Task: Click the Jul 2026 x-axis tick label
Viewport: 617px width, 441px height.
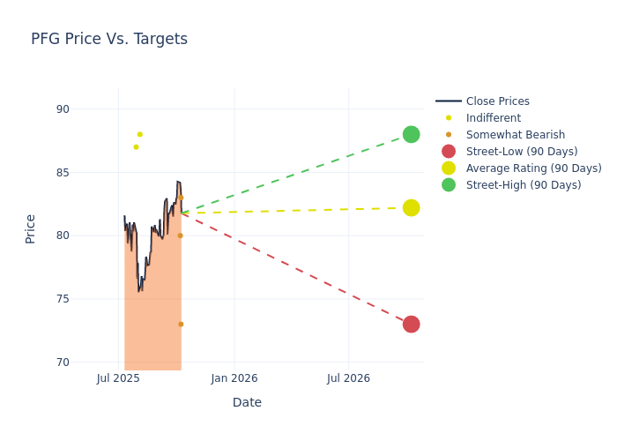Action: tap(348, 378)
